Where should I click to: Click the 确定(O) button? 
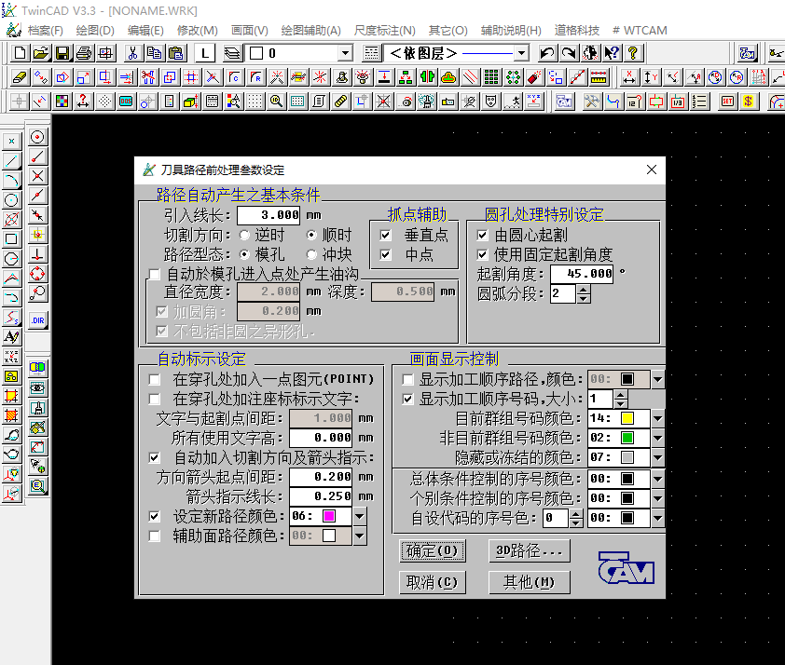pyautogui.click(x=433, y=550)
